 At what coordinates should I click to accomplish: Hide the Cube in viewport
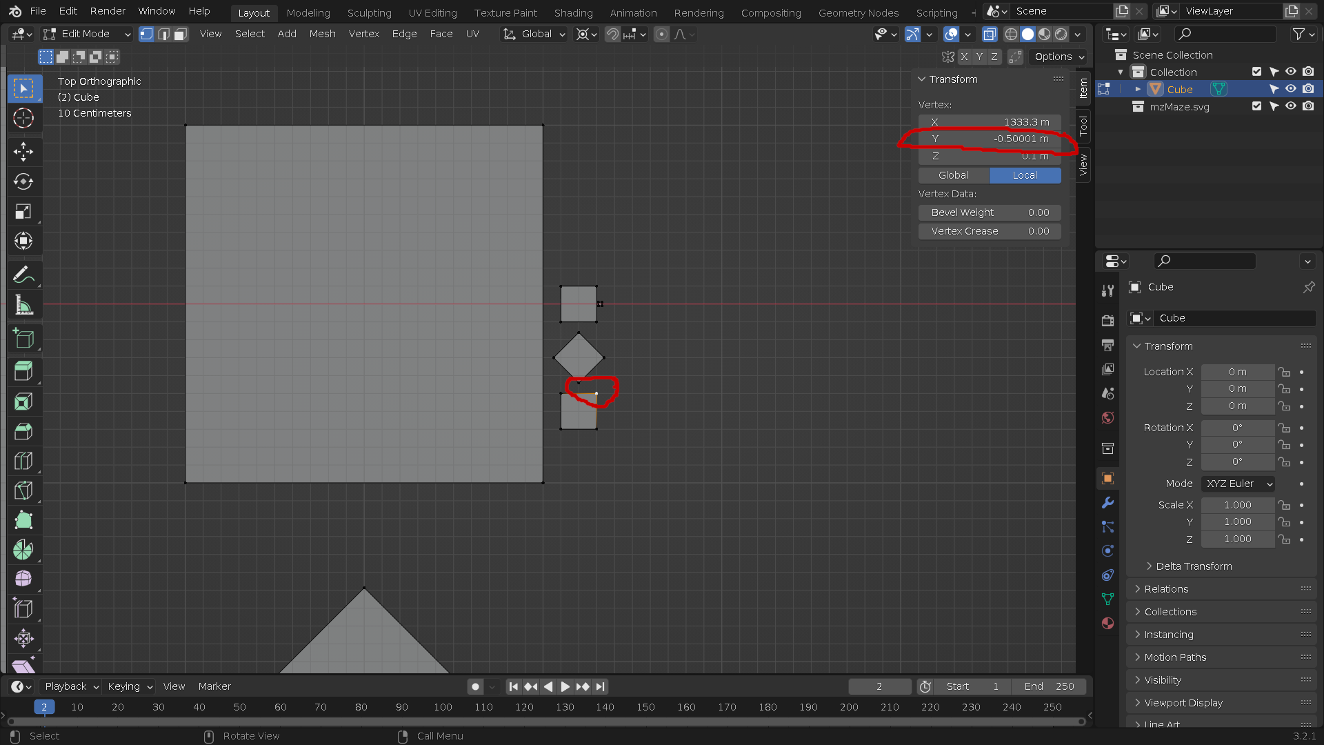1291,89
